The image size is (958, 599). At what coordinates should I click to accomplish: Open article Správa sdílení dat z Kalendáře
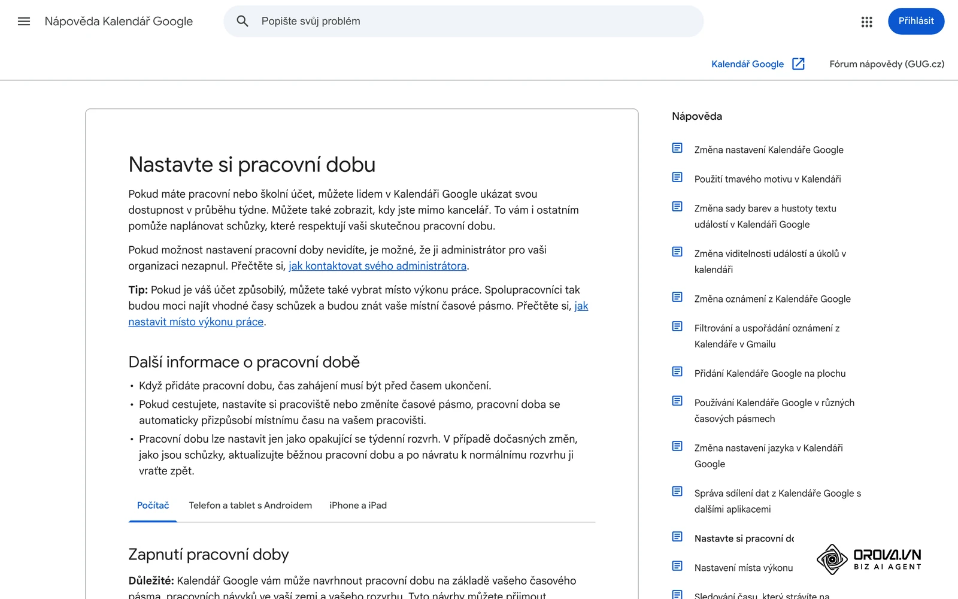(x=778, y=501)
